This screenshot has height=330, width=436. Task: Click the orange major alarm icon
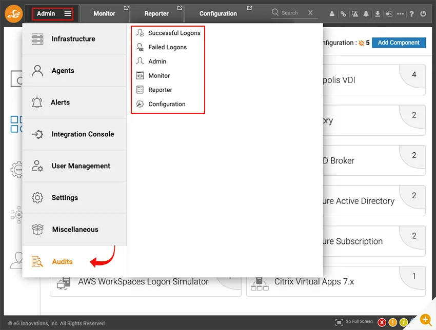point(392,322)
